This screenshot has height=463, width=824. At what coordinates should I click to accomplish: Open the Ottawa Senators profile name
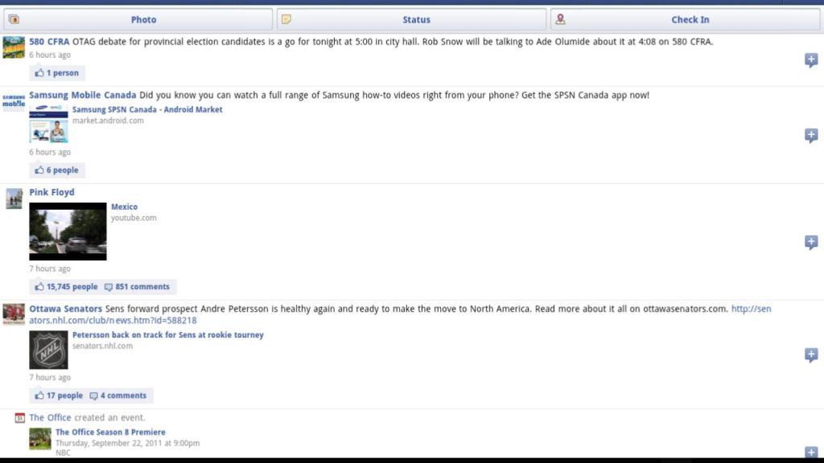[65, 309]
